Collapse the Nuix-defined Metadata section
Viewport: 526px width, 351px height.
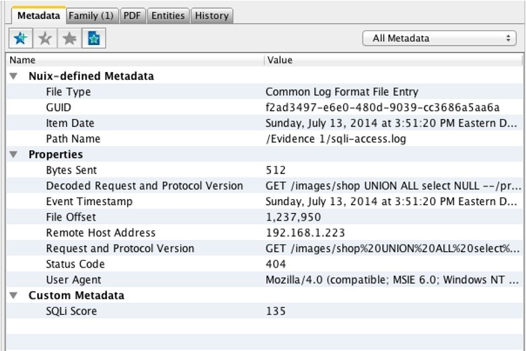point(13,76)
